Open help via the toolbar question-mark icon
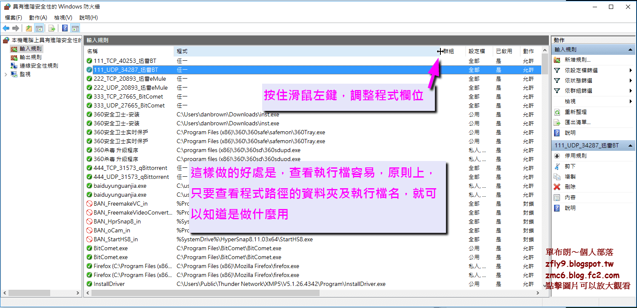 pos(65,28)
